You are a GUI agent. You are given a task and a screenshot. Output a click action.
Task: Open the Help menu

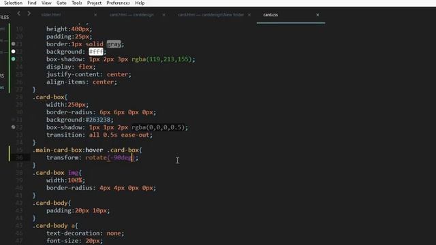tap(140, 3)
